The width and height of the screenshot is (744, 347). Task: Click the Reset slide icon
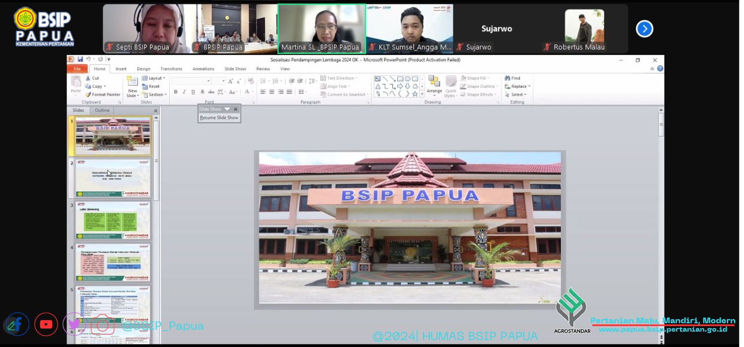[x=145, y=86]
